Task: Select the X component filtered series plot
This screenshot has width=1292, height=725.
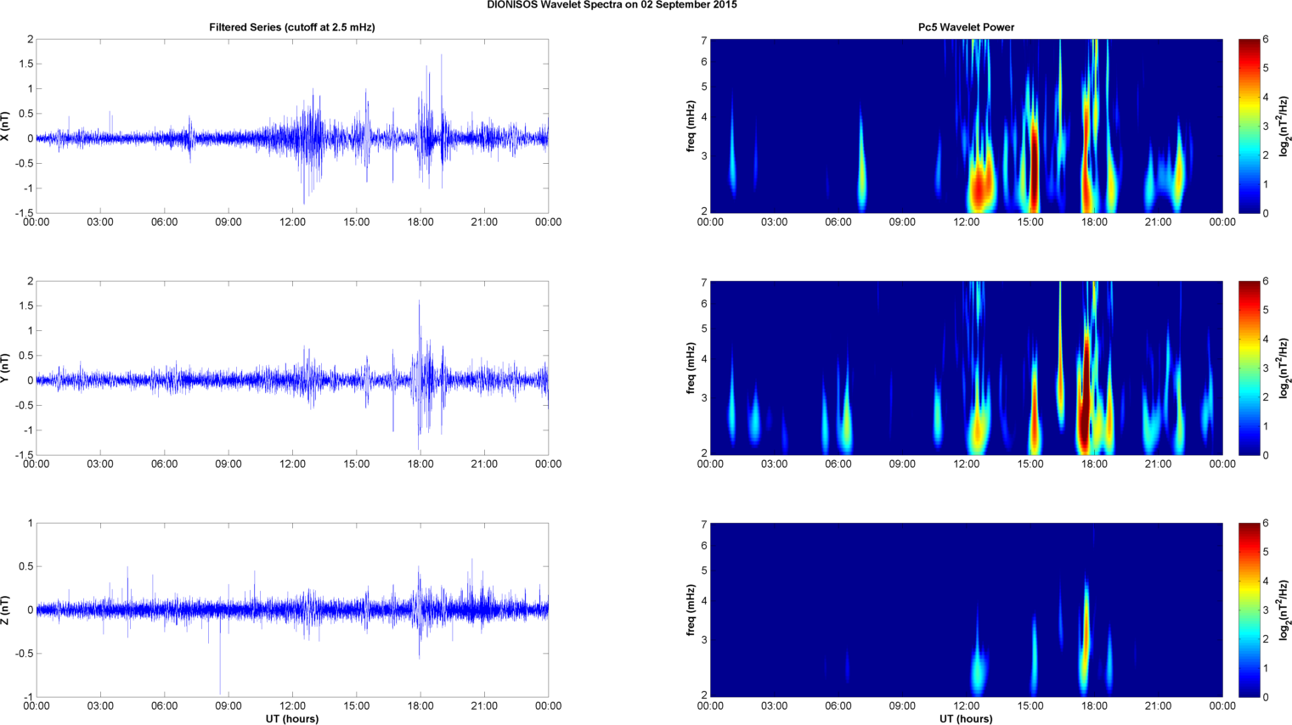Action: tap(292, 126)
